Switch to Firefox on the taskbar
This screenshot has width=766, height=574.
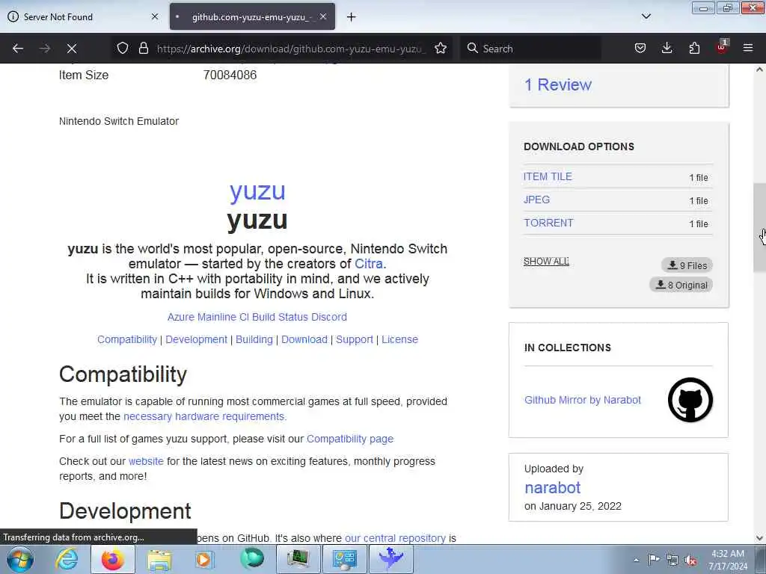click(x=113, y=559)
